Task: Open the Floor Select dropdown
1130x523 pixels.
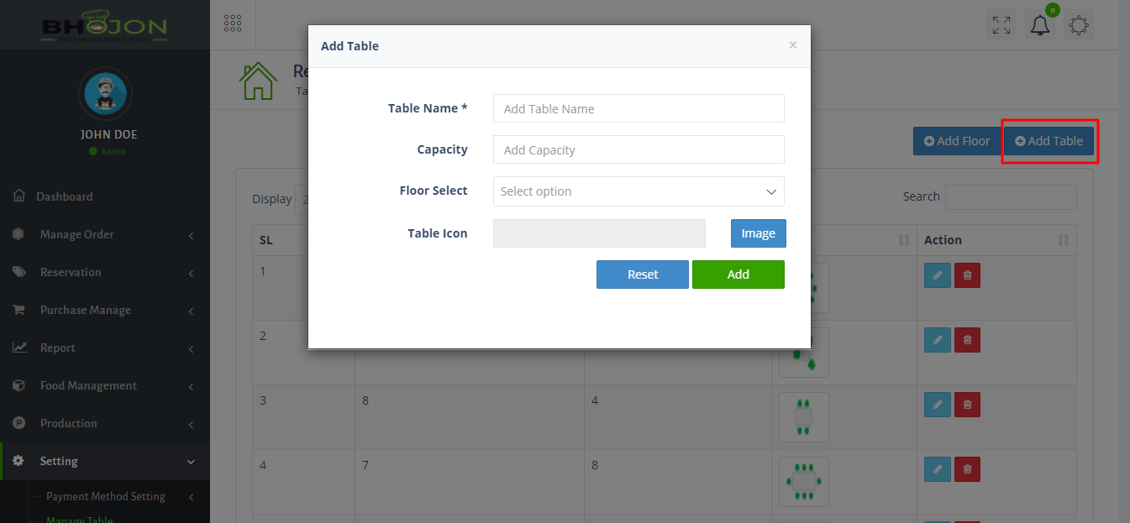Action: click(639, 191)
